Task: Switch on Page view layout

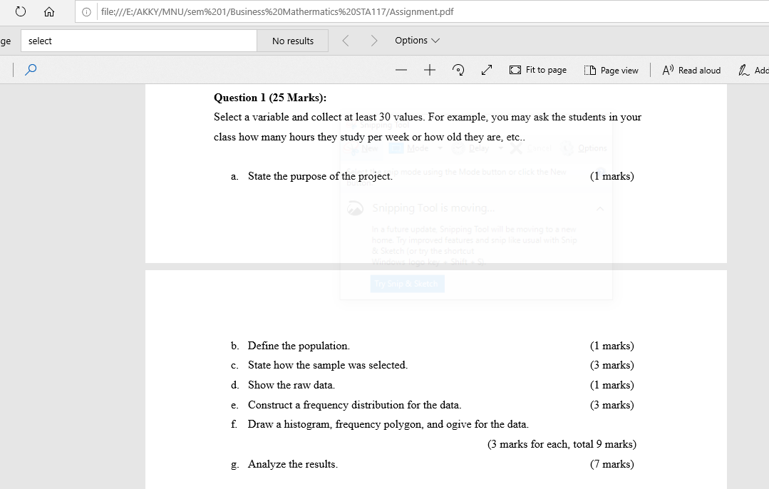Action: pyautogui.click(x=610, y=69)
